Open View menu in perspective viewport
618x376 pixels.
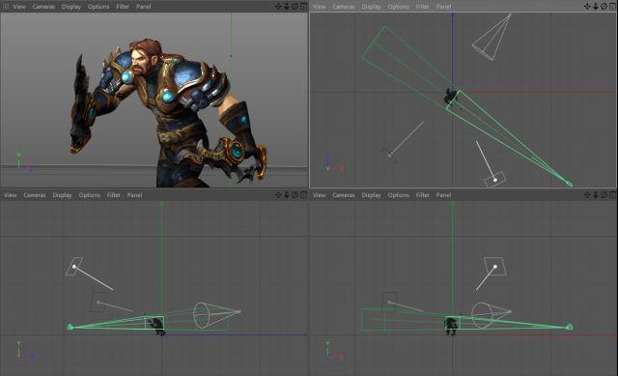pos(19,7)
